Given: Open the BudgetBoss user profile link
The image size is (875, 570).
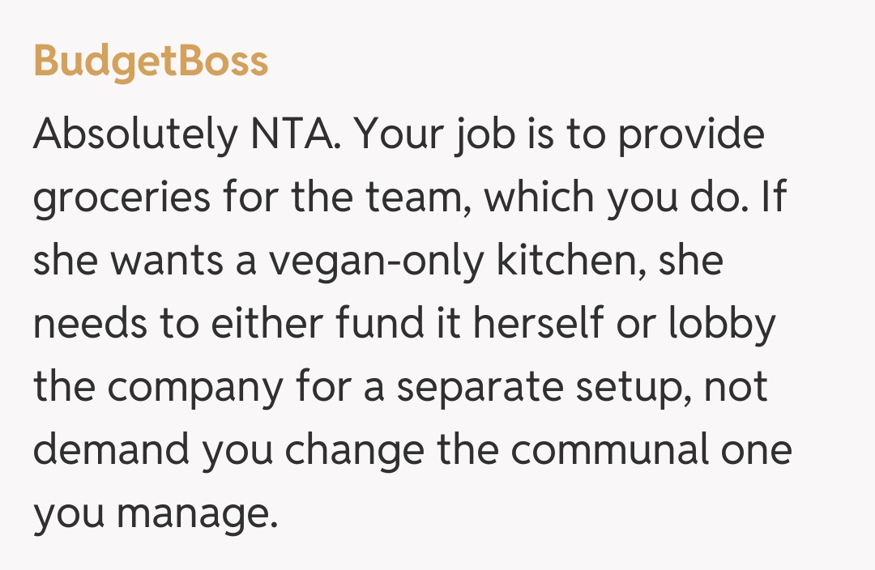Looking at the screenshot, I should pyautogui.click(x=151, y=62).
